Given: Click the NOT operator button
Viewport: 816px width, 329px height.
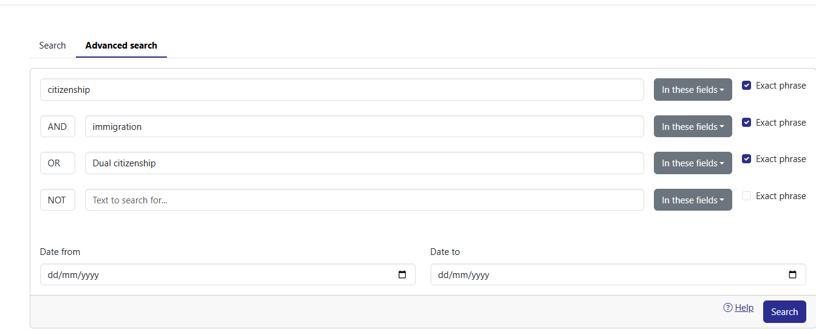Looking at the screenshot, I should [58, 200].
